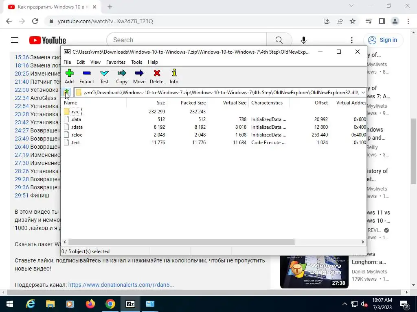Open the Favorites menu in 7-Zip
The image size is (417, 312).
(116, 62)
